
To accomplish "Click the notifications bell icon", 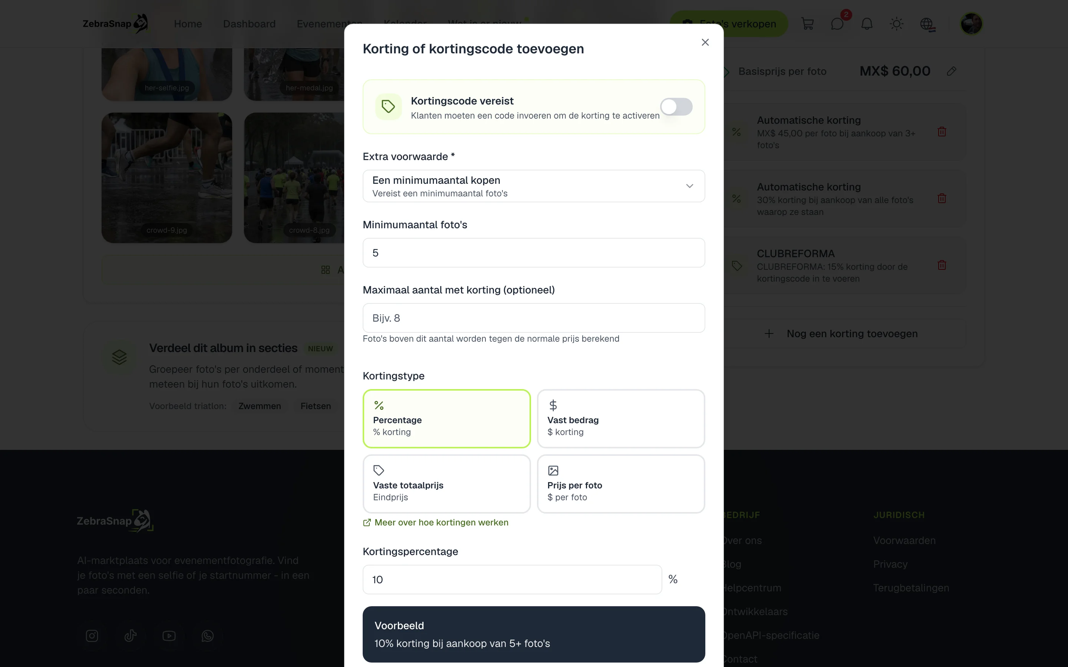I will tap(867, 24).
